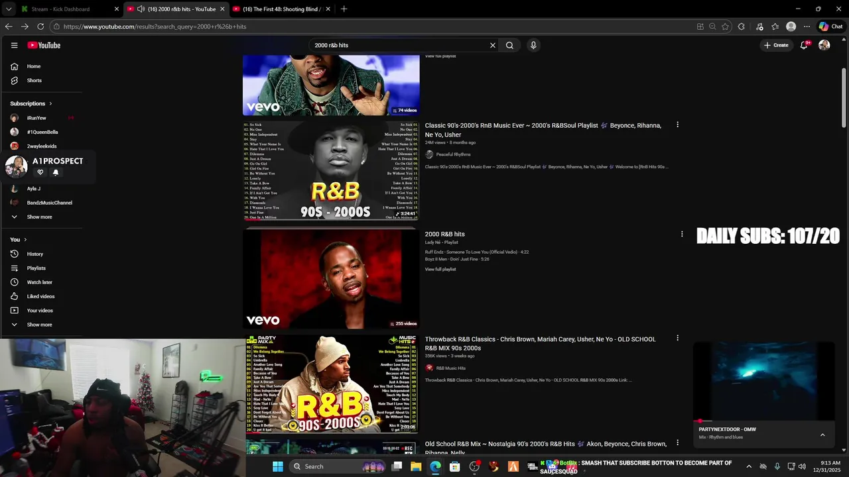This screenshot has width=849, height=477.
Task: Play the Classic 90's-2000's RnB Music video thumbnail
Action: coord(331,170)
